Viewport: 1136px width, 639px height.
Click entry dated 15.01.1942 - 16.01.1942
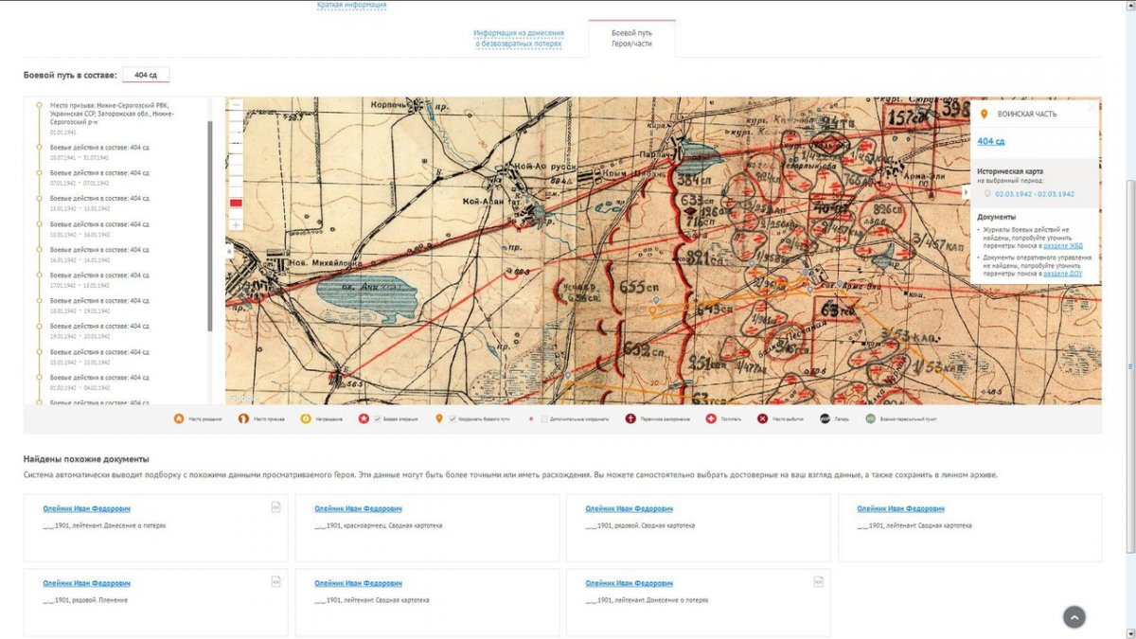point(99,228)
